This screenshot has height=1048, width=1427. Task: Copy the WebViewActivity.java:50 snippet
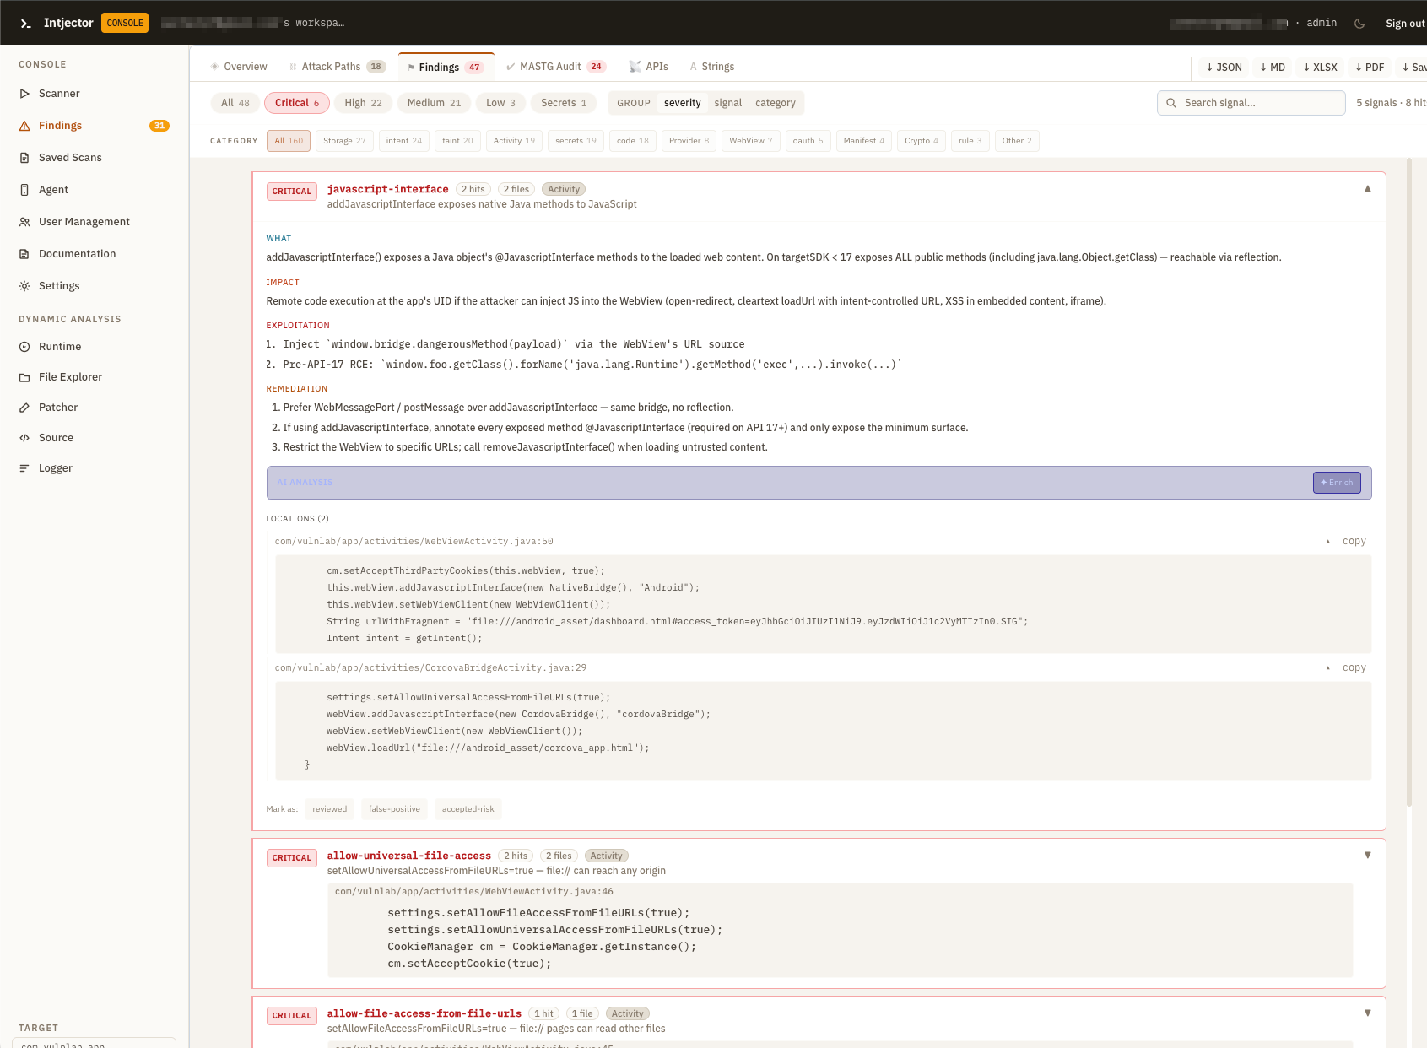(x=1354, y=542)
